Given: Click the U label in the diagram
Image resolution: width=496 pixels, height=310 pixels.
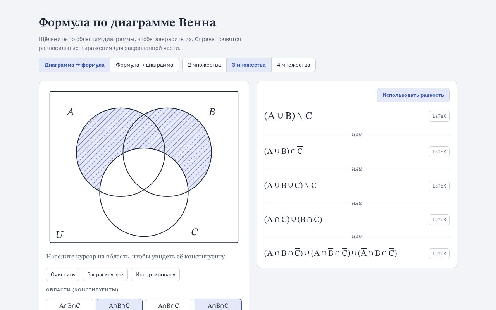Looking at the screenshot, I should (59, 235).
